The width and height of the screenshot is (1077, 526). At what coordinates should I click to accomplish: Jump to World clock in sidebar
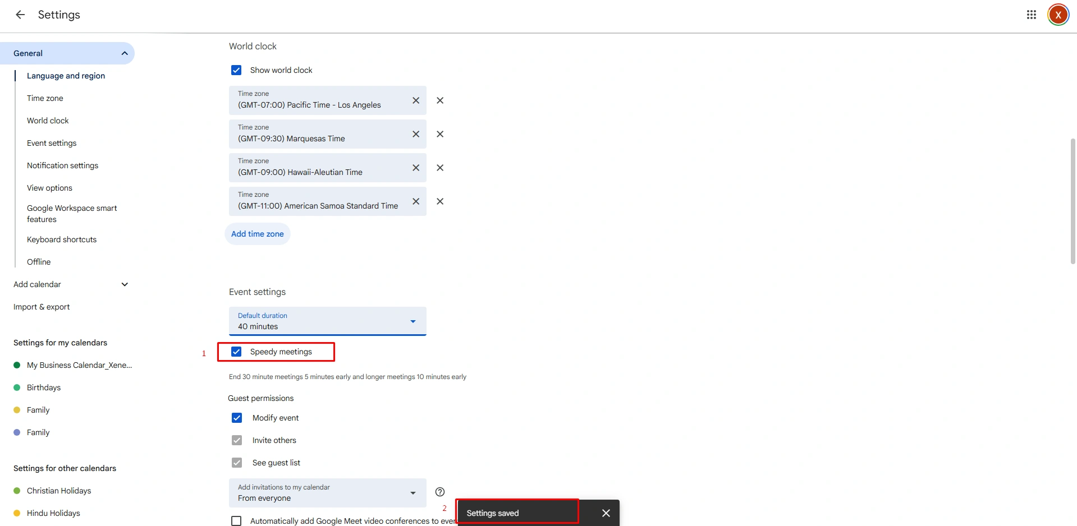point(48,121)
